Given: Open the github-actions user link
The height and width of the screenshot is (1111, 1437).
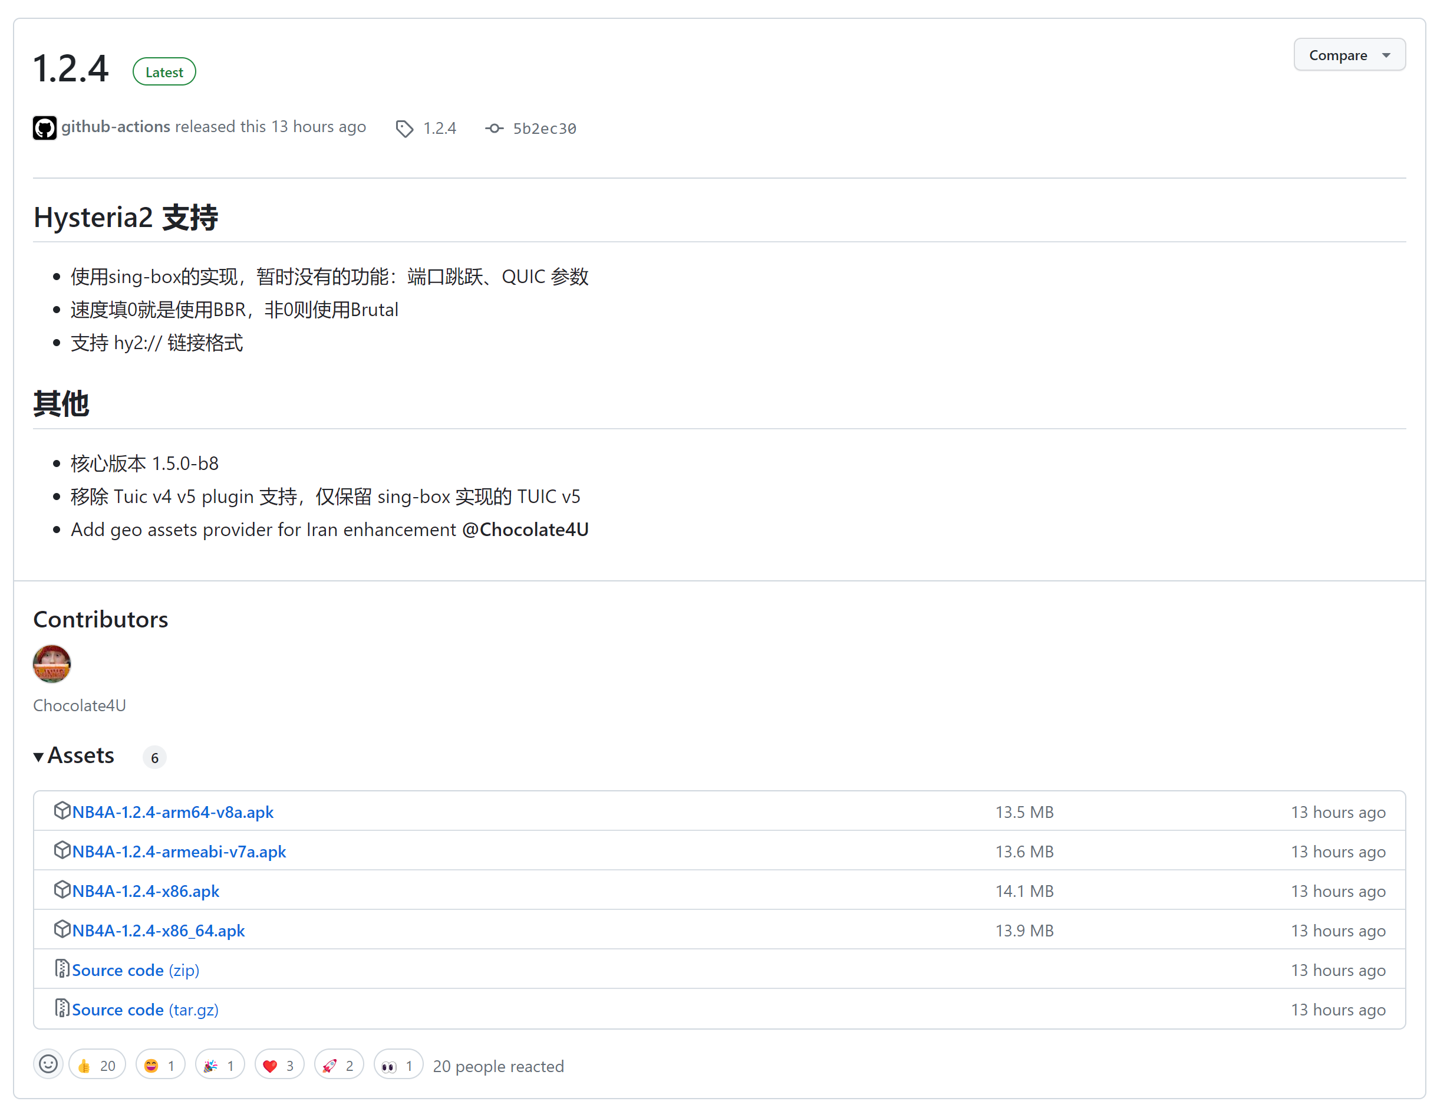Looking at the screenshot, I should pos(116,126).
